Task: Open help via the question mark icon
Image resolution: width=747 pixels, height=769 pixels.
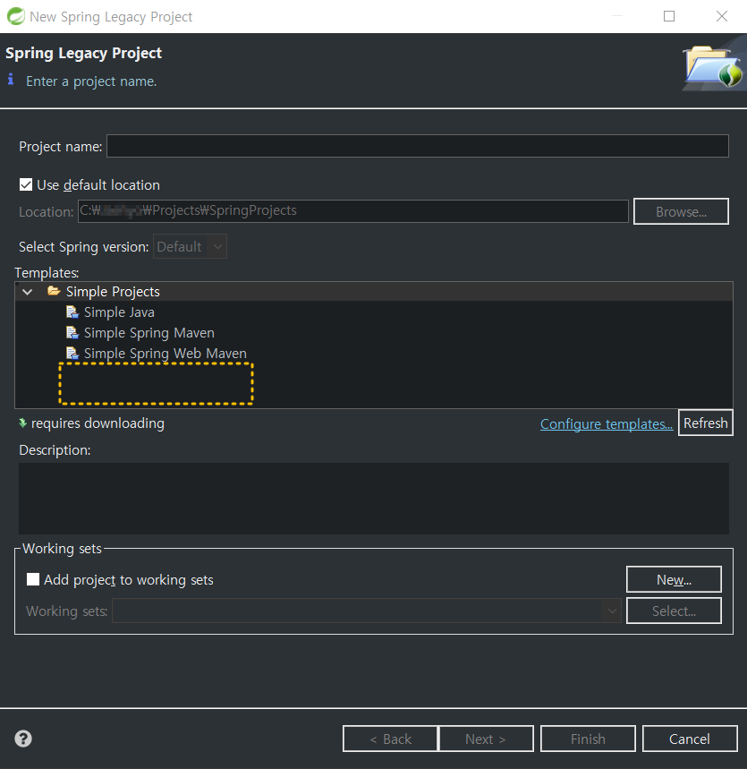Action: tap(23, 738)
